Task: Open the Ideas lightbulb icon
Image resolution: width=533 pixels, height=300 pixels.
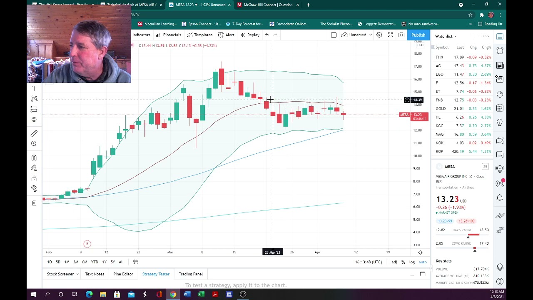Action: click(x=500, y=123)
